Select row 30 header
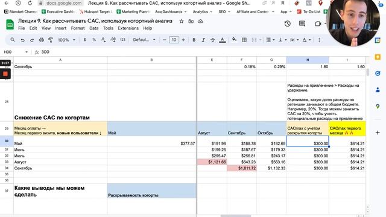 tap(7, 141)
